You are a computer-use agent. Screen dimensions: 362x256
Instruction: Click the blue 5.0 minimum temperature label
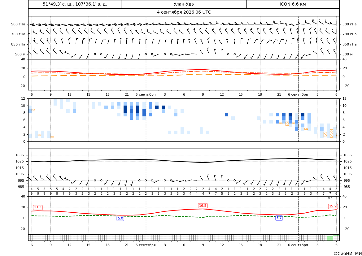tap(120, 218)
